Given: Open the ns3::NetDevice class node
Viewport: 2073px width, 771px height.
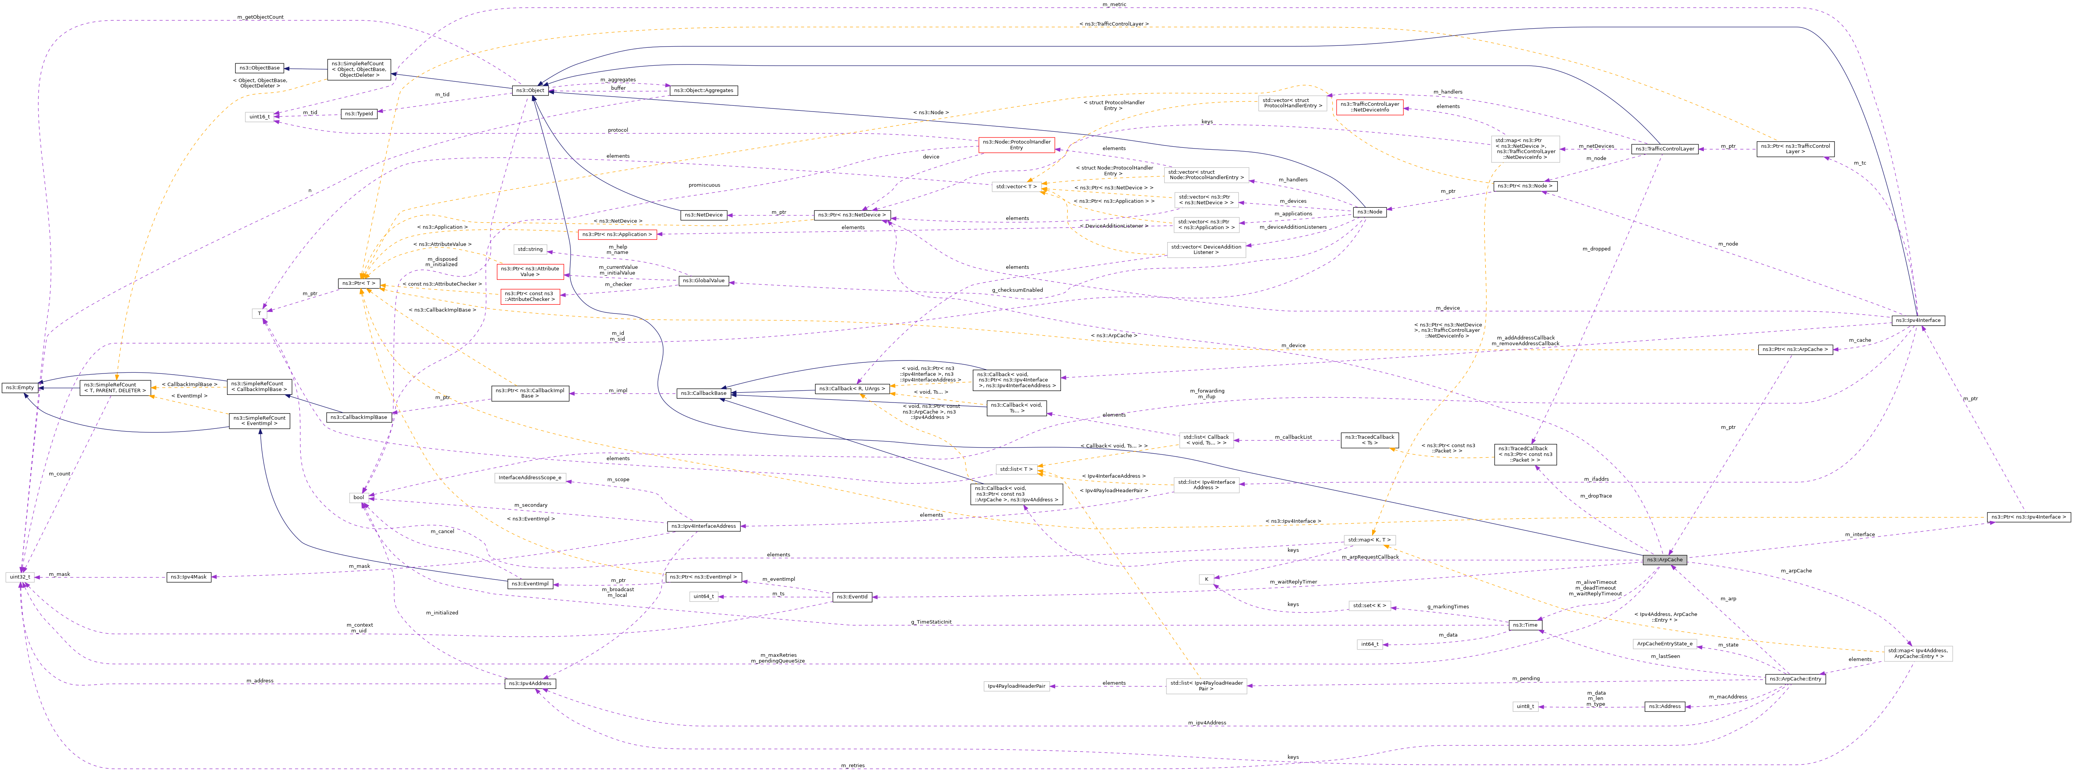Looking at the screenshot, I should tap(704, 215).
